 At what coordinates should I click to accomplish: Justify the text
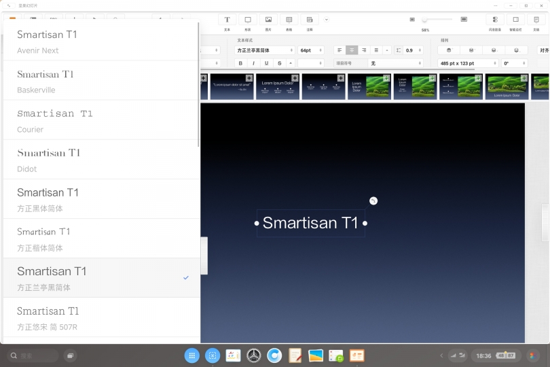pyautogui.click(x=376, y=50)
